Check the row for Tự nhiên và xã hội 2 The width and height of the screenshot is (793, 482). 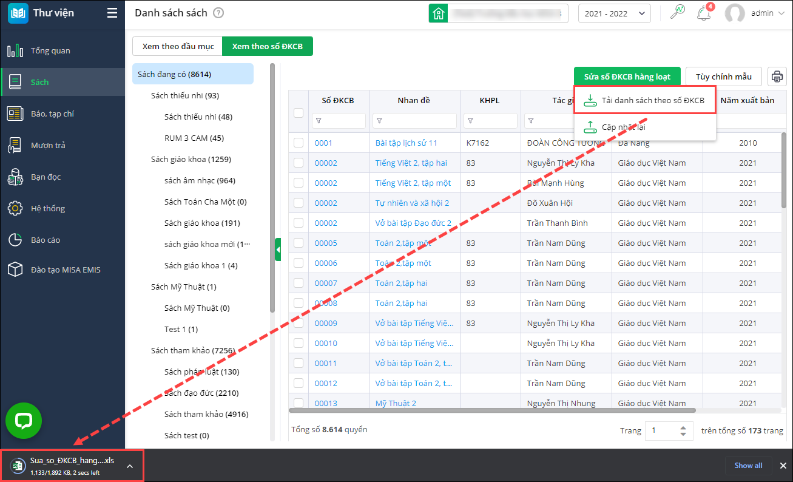tap(299, 203)
